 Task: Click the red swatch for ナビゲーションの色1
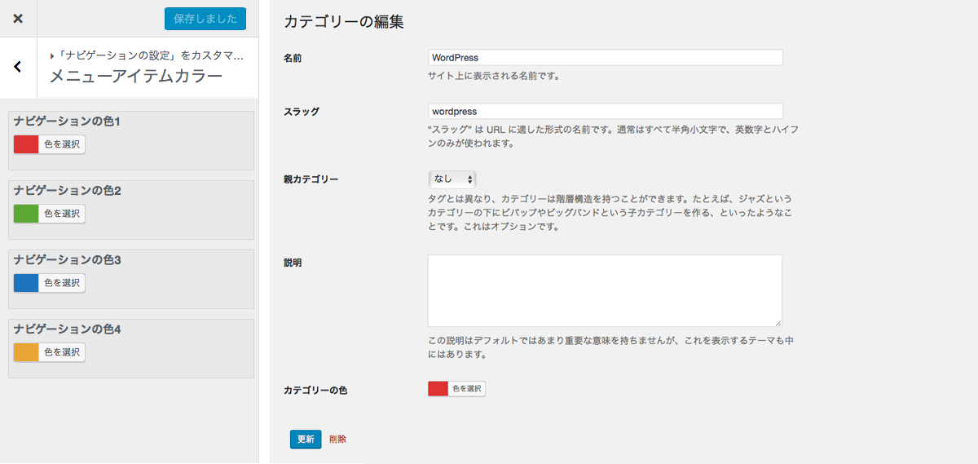point(26,144)
